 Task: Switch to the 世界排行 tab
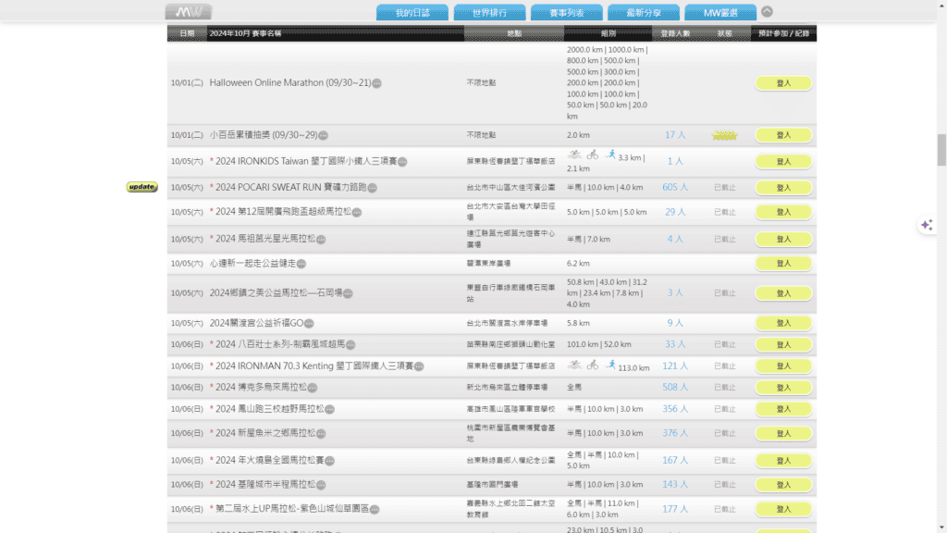pyautogui.click(x=489, y=13)
